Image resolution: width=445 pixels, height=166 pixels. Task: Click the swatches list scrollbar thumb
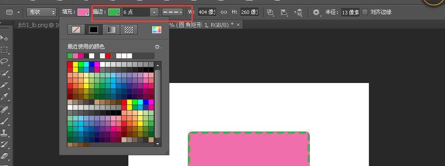coord(158,104)
